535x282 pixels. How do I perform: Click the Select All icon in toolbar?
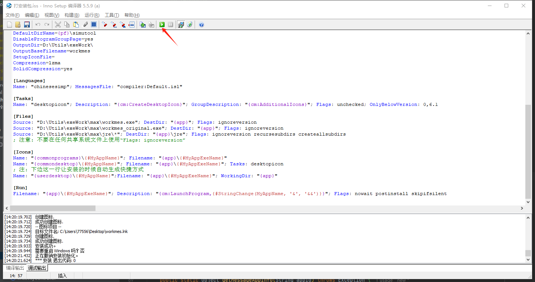click(94, 25)
